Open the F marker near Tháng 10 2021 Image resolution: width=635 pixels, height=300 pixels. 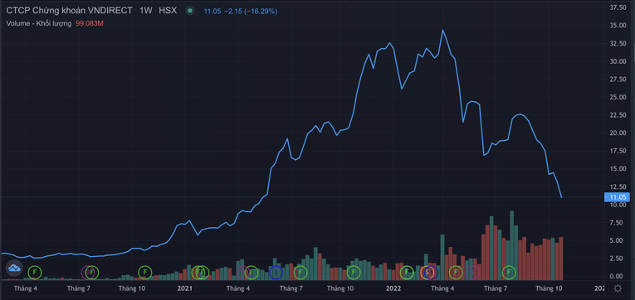[354, 273]
